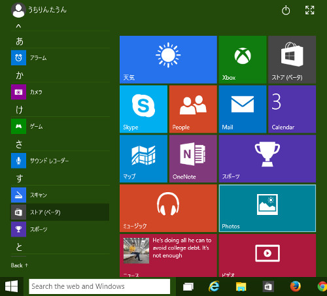Open ゲーム in the app list
The width and height of the screenshot is (327, 296).
[60, 126]
